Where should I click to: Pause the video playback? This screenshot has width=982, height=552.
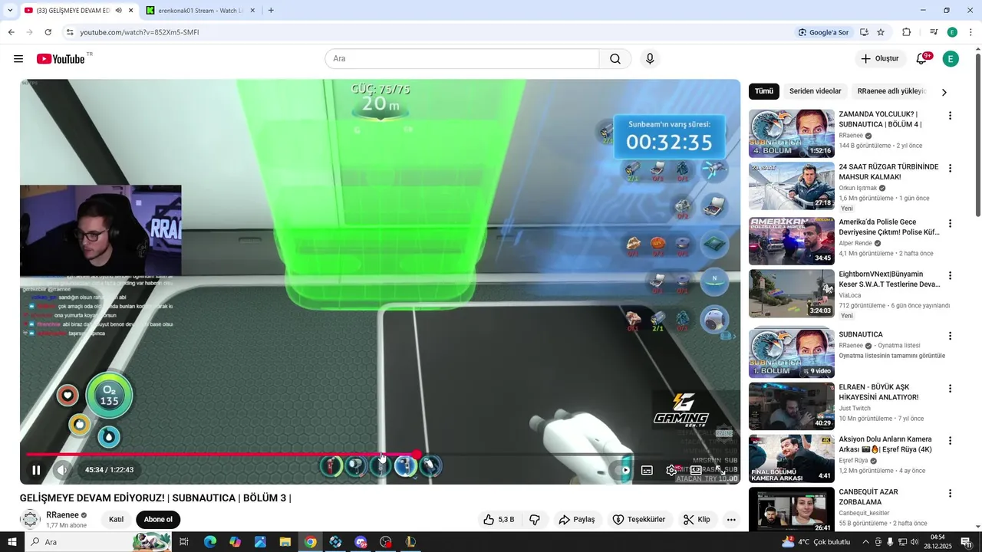(x=36, y=470)
